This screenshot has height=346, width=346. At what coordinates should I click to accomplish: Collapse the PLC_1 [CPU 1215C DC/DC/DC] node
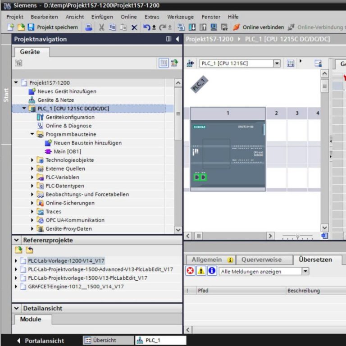point(24,108)
